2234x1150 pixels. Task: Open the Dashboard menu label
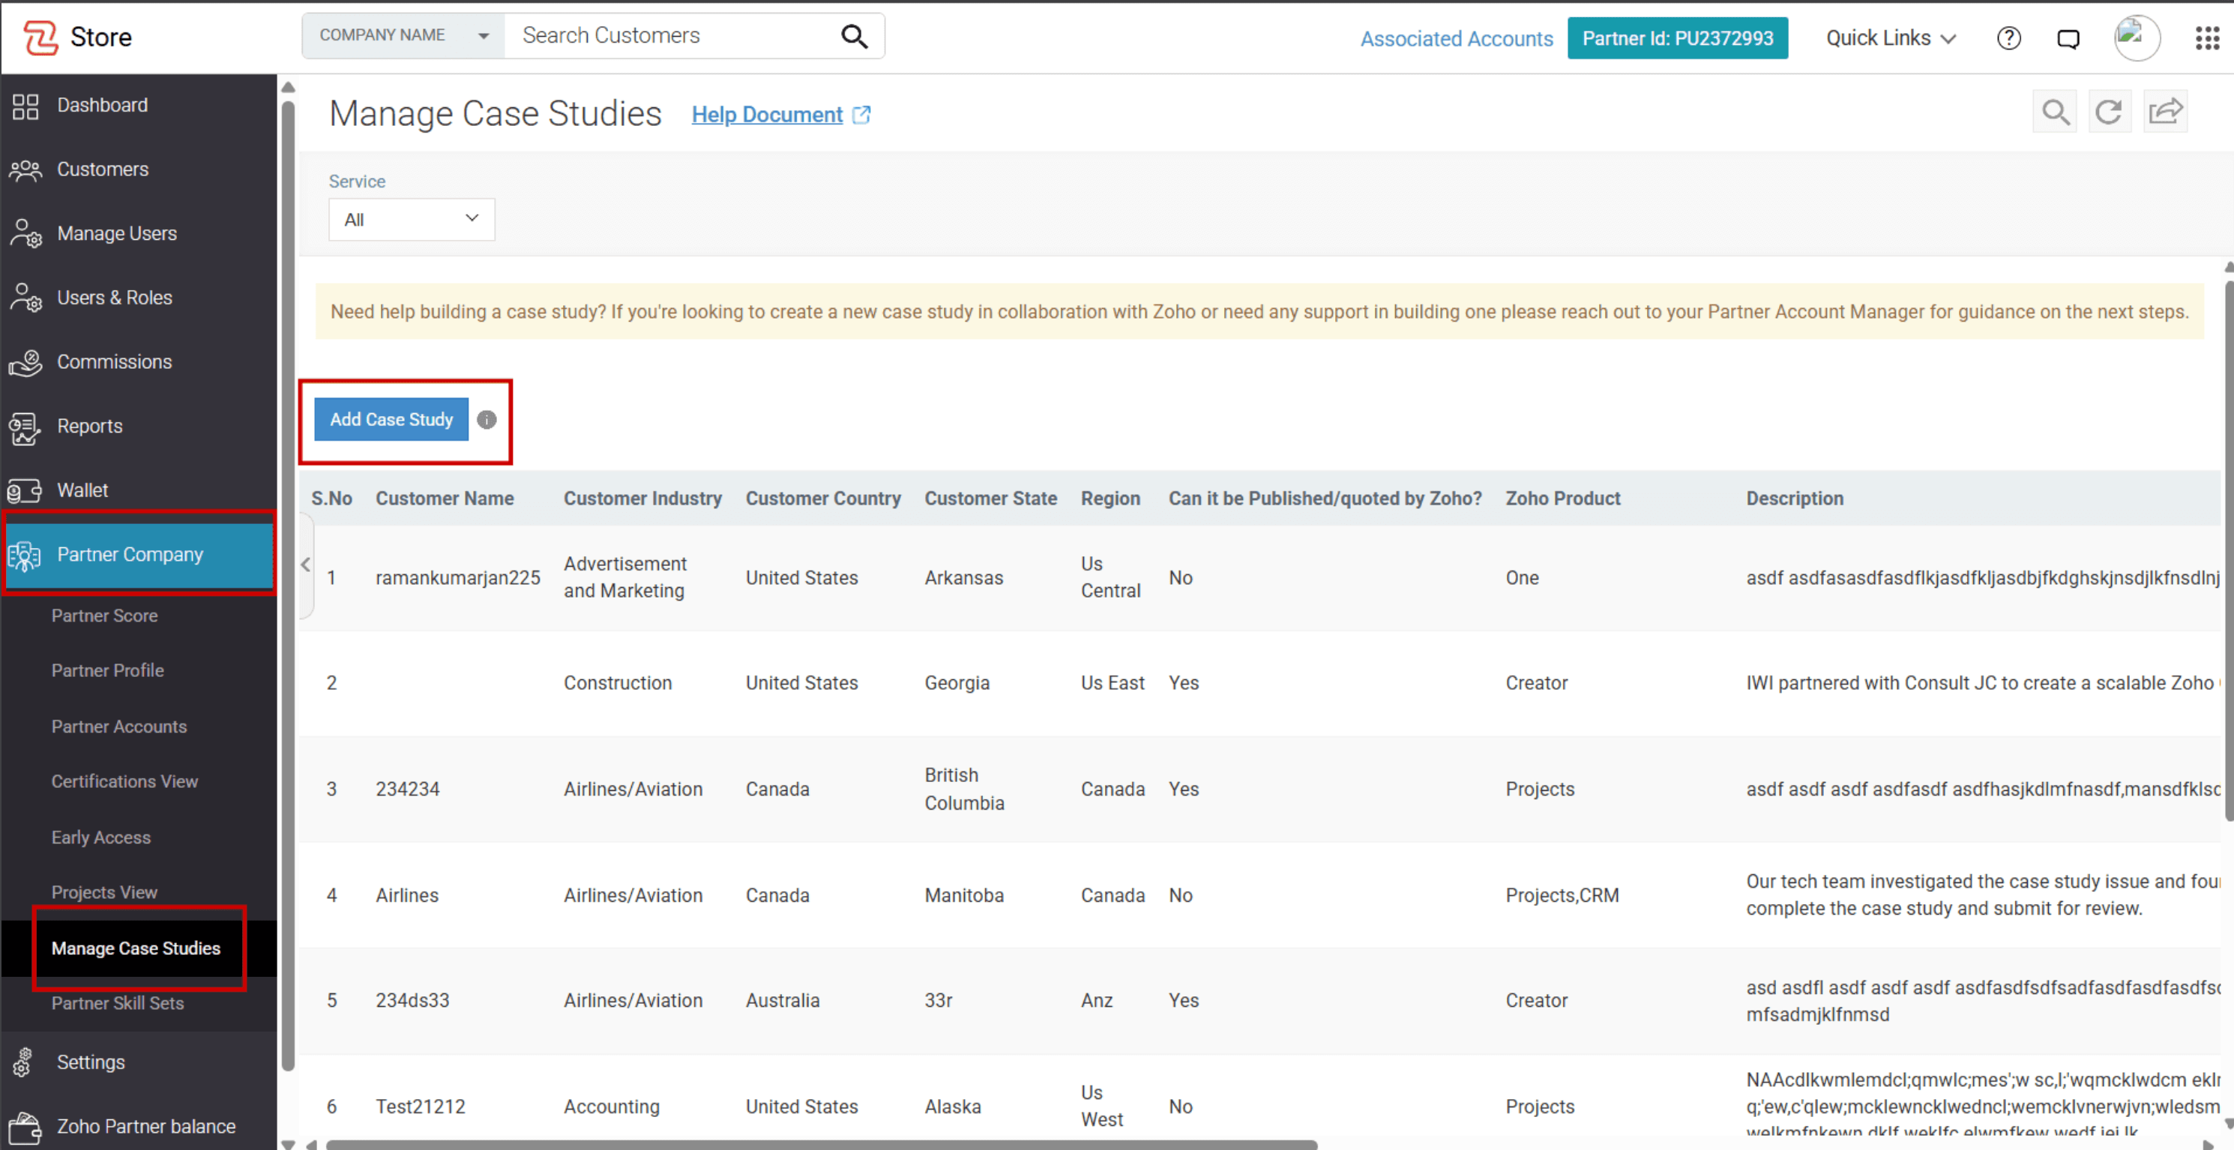103,105
